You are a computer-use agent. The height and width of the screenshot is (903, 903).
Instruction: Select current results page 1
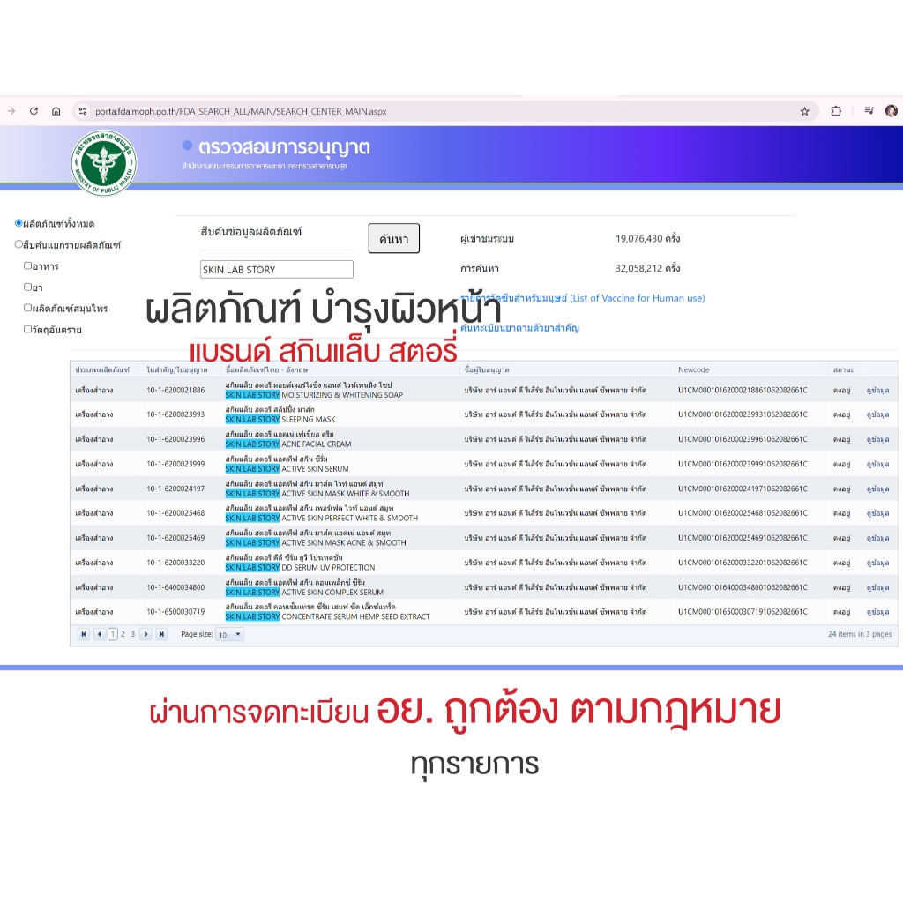[x=113, y=634]
